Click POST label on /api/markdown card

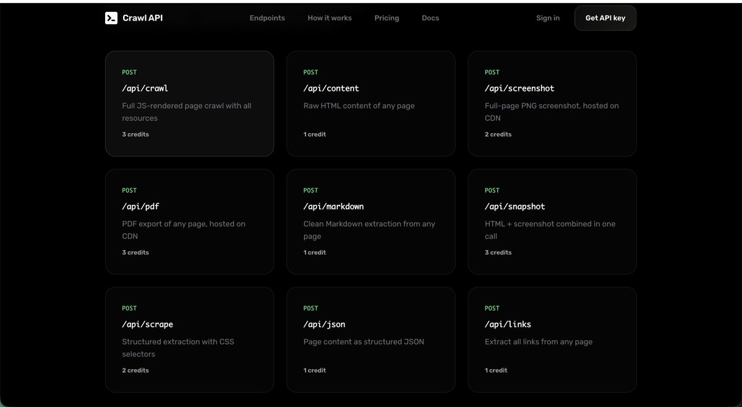coord(310,191)
